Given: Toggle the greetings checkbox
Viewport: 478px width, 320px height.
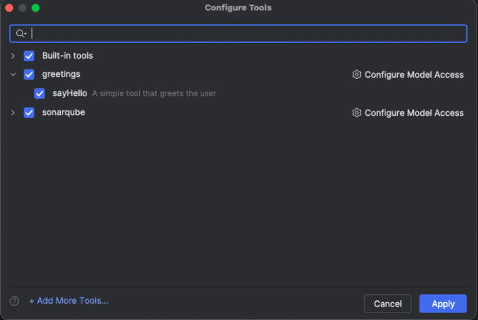Looking at the screenshot, I should [29, 74].
